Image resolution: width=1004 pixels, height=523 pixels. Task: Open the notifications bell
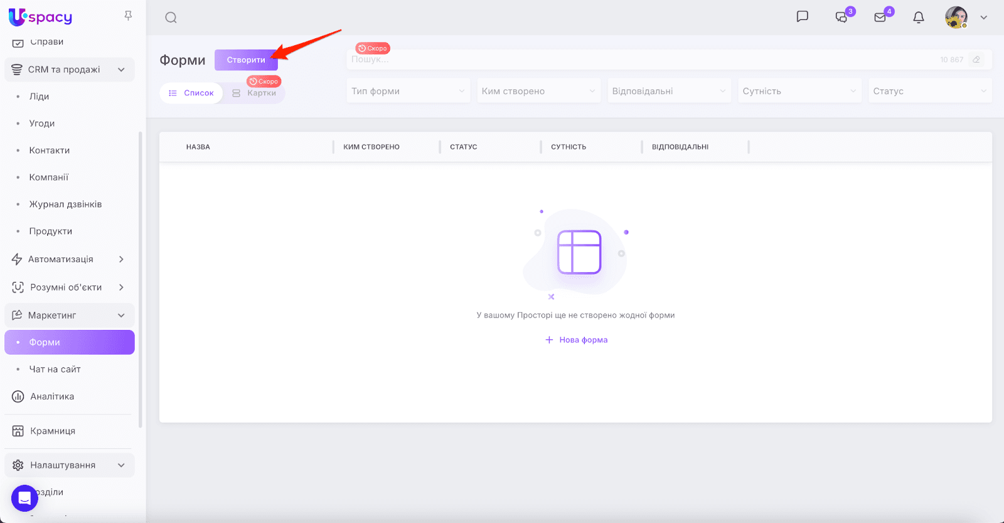click(919, 18)
